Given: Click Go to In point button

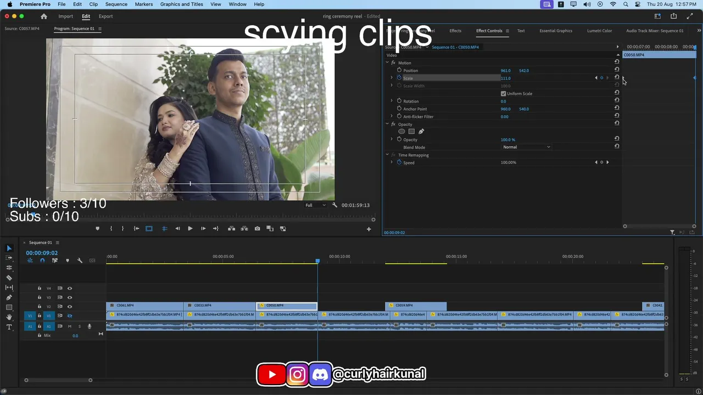Looking at the screenshot, I should click(x=136, y=229).
